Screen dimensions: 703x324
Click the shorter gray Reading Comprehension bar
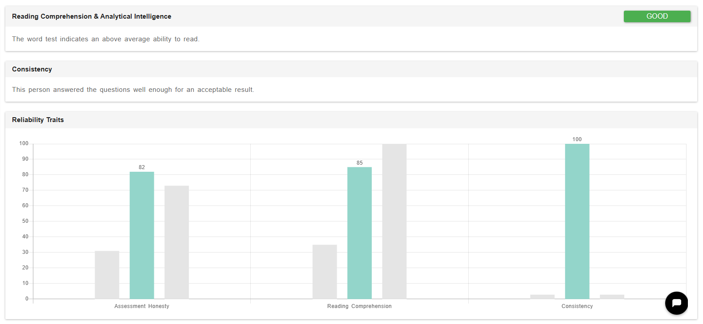[x=325, y=272]
